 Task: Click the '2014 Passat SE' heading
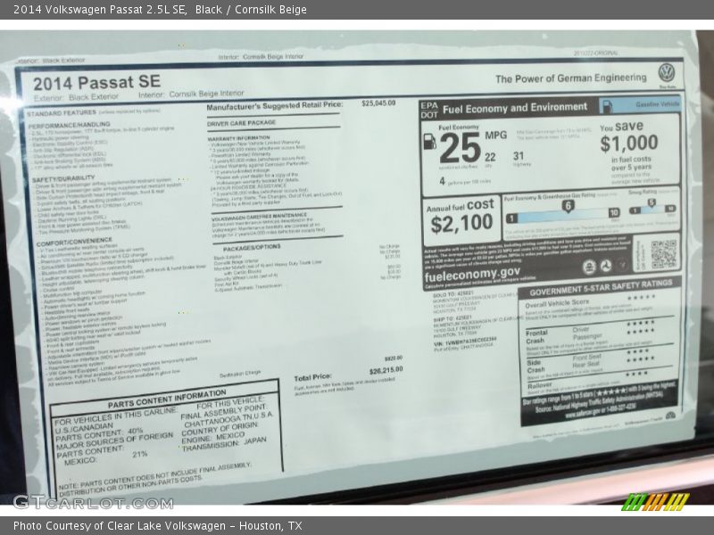point(96,82)
